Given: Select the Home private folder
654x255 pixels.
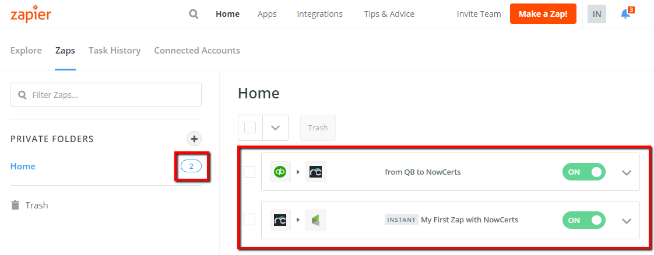Looking at the screenshot, I should 23,167.
